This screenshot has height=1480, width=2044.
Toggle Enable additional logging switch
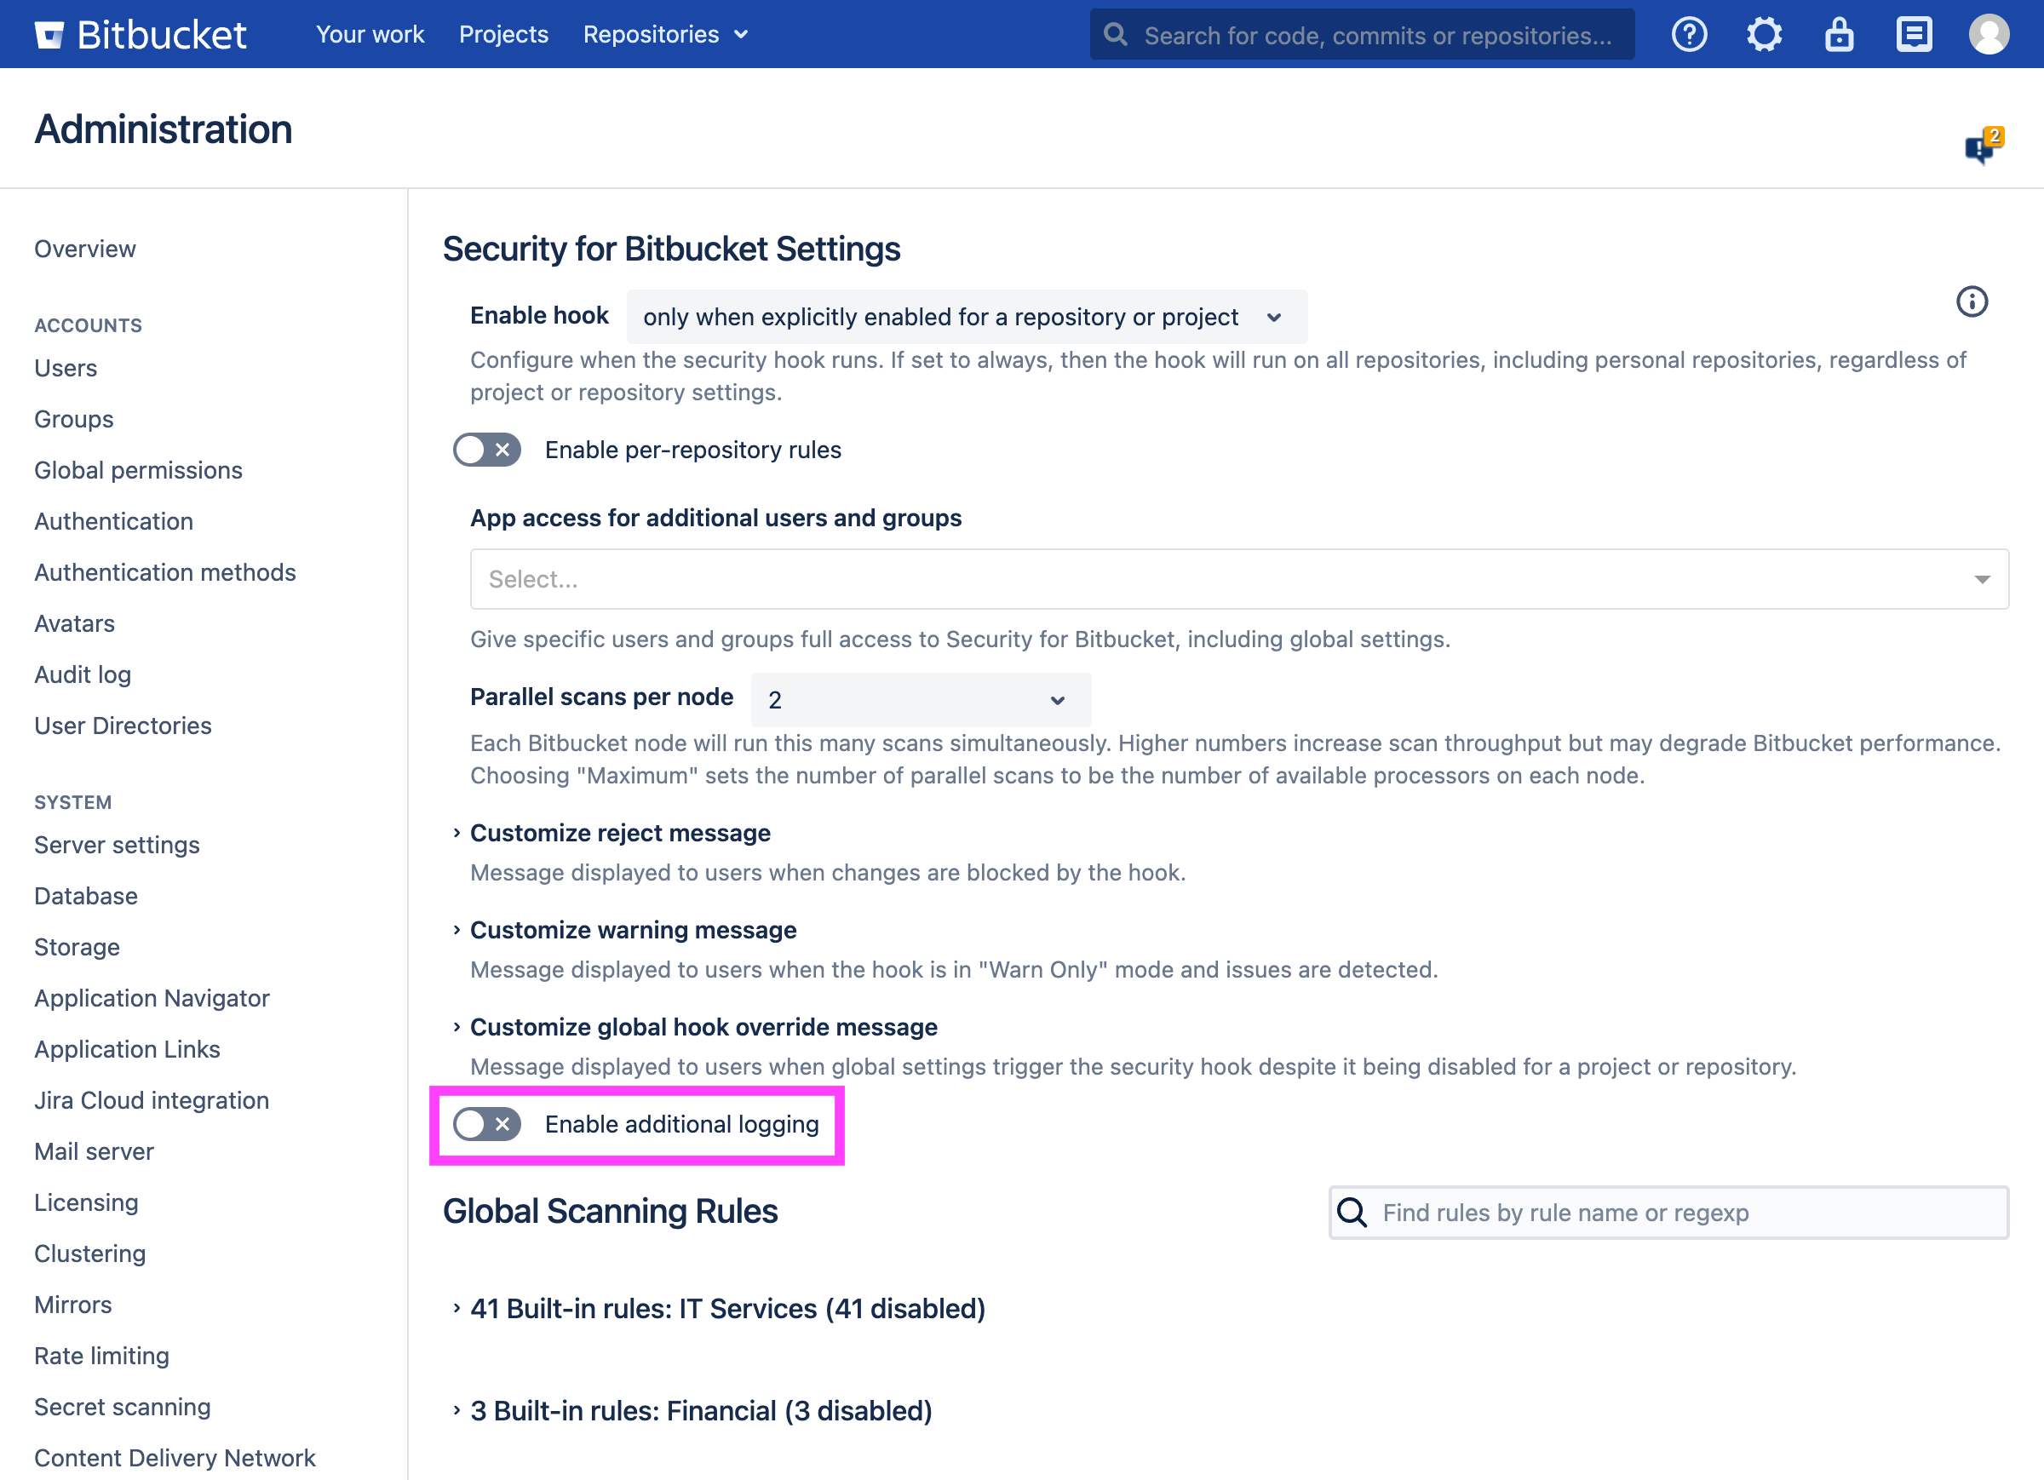pos(486,1124)
